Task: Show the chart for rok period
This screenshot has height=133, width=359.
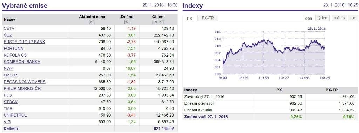Action: tap(353, 18)
